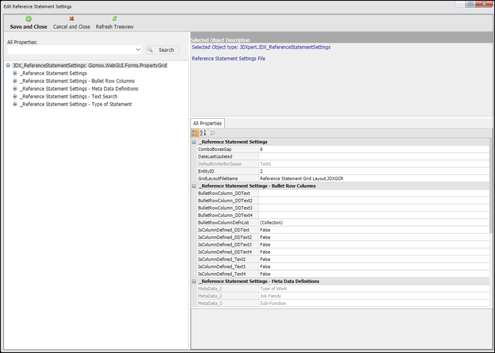Switch property grid to Categorized view
Image resolution: width=495 pixels, height=353 pixels.
click(195, 133)
